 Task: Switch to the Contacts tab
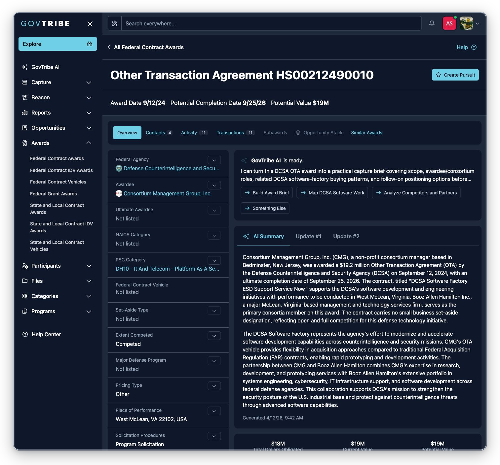(x=159, y=133)
